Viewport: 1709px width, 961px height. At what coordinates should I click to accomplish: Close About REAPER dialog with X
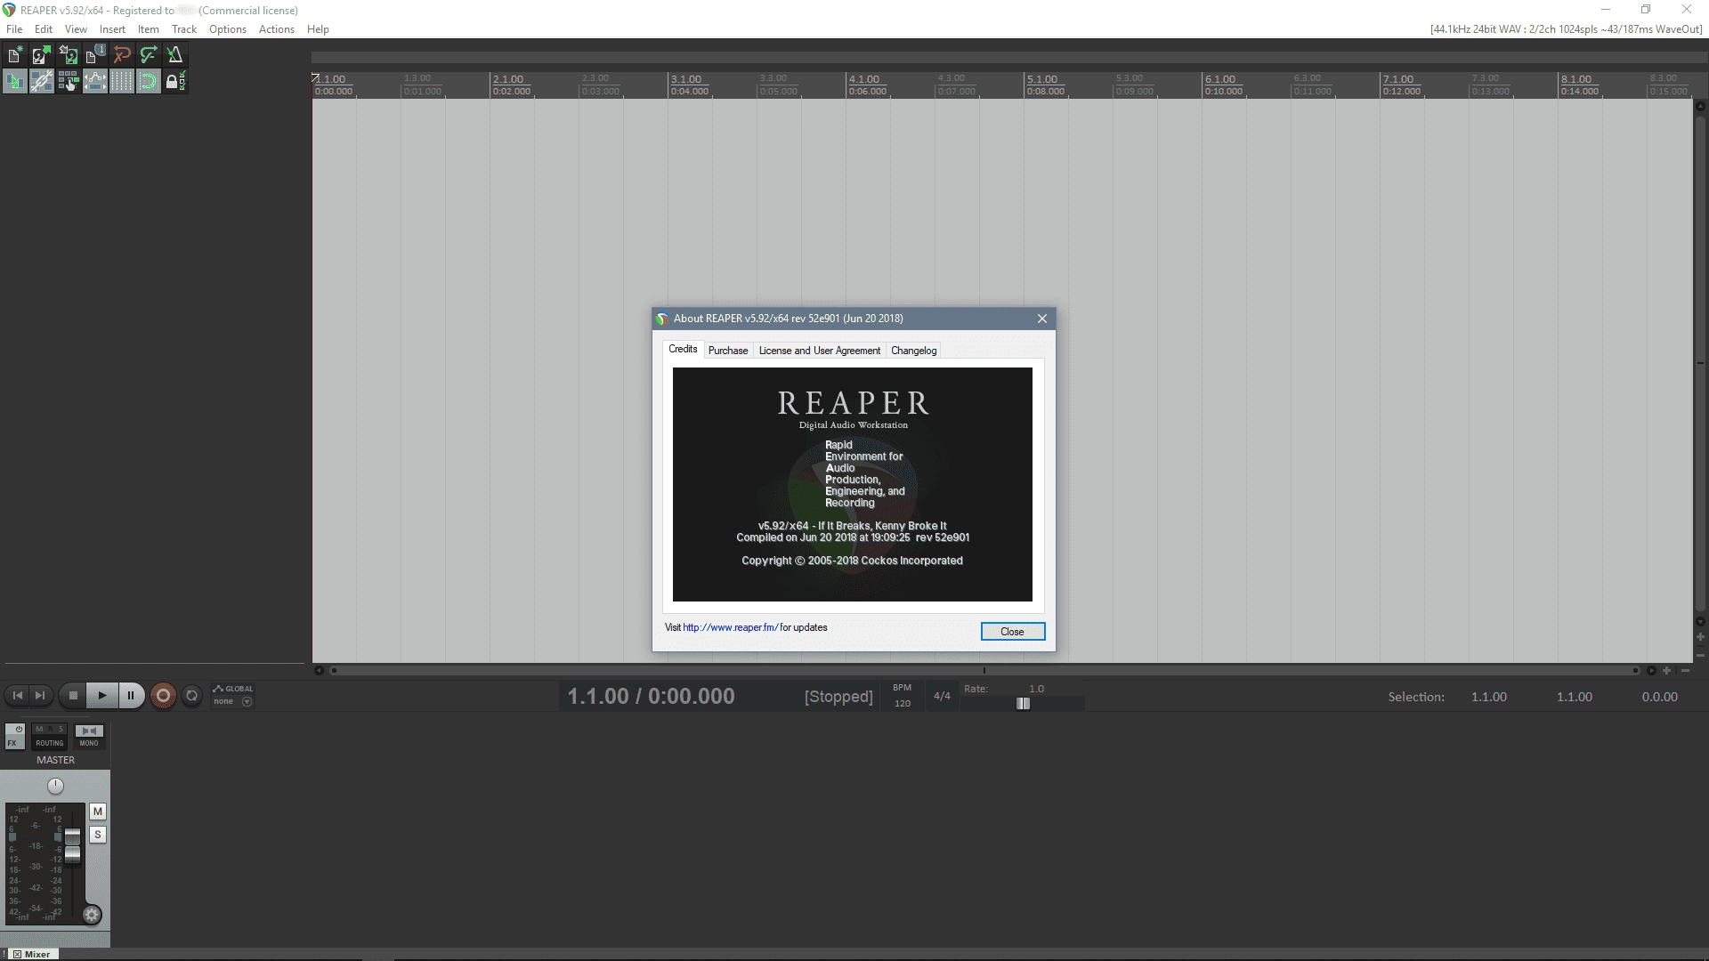[x=1042, y=319]
